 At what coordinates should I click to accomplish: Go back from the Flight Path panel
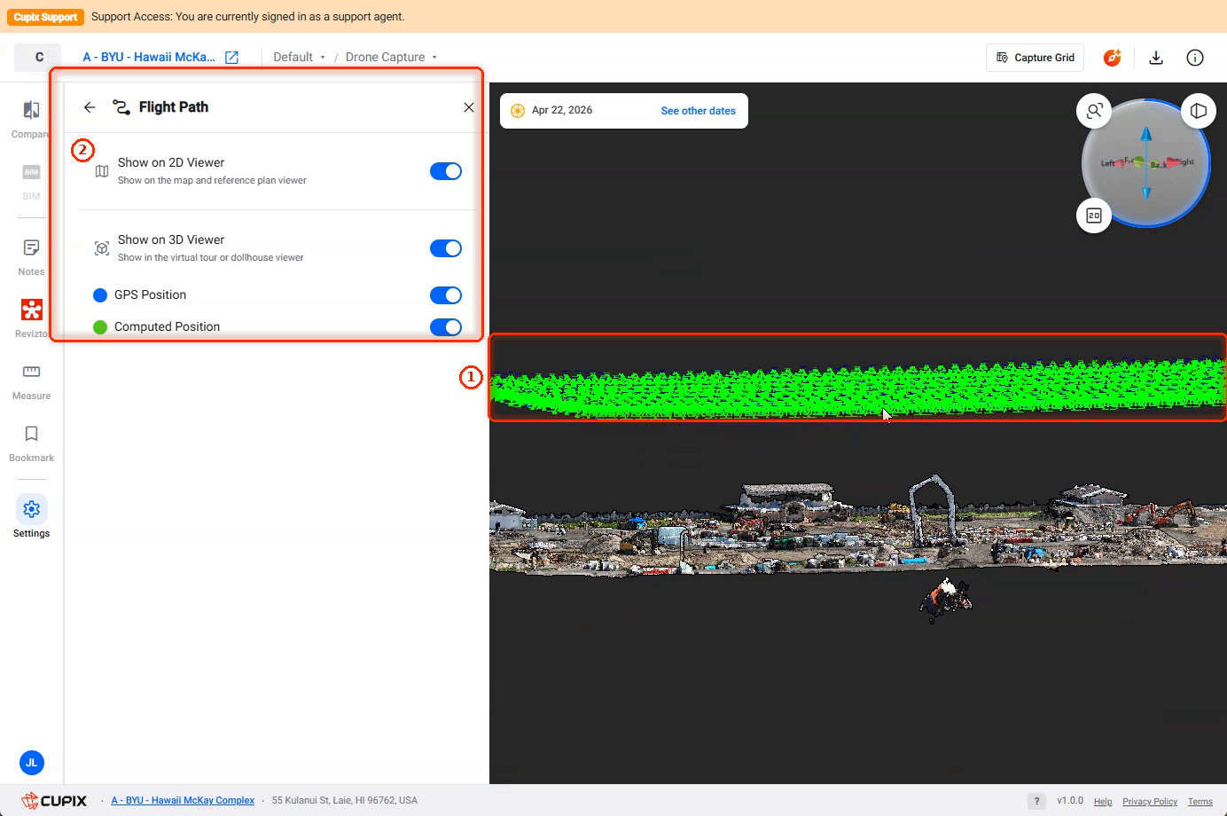tap(90, 107)
